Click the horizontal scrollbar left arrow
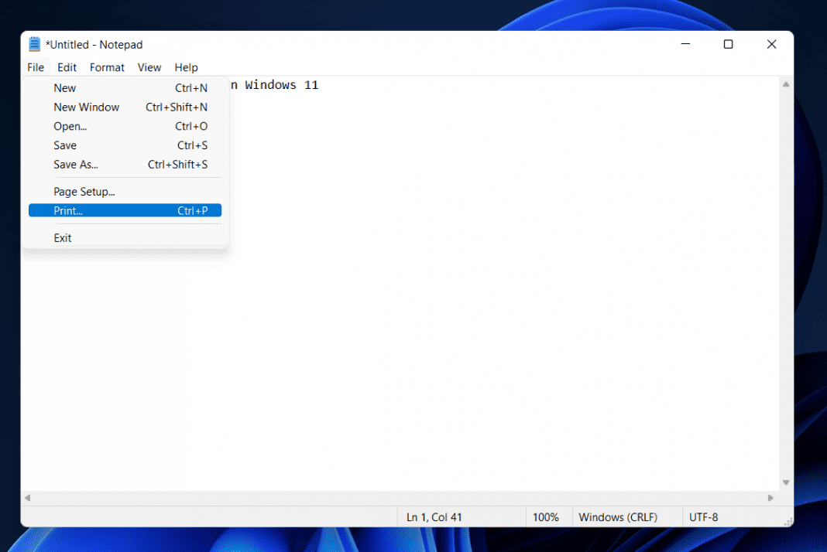The image size is (827, 552). [28, 498]
